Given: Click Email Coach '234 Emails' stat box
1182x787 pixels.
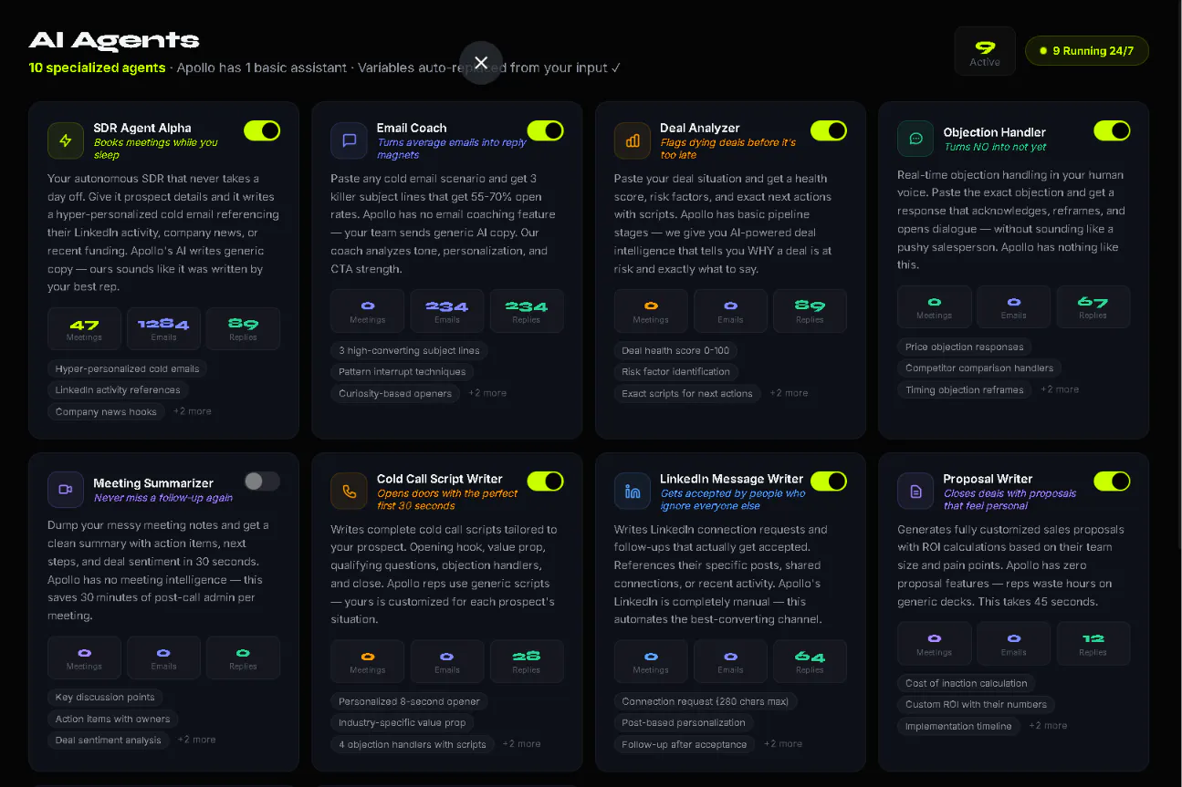Looking at the screenshot, I should pos(447,311).
